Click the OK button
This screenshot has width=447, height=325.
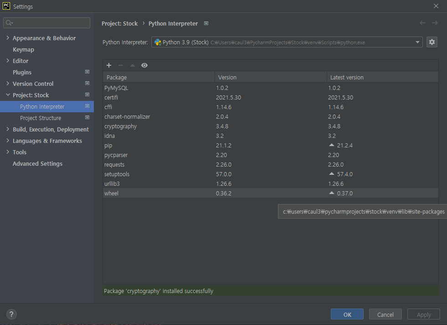click(347, 315)
